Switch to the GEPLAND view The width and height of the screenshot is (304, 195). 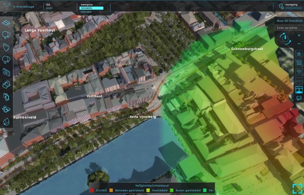pos(86,12)
